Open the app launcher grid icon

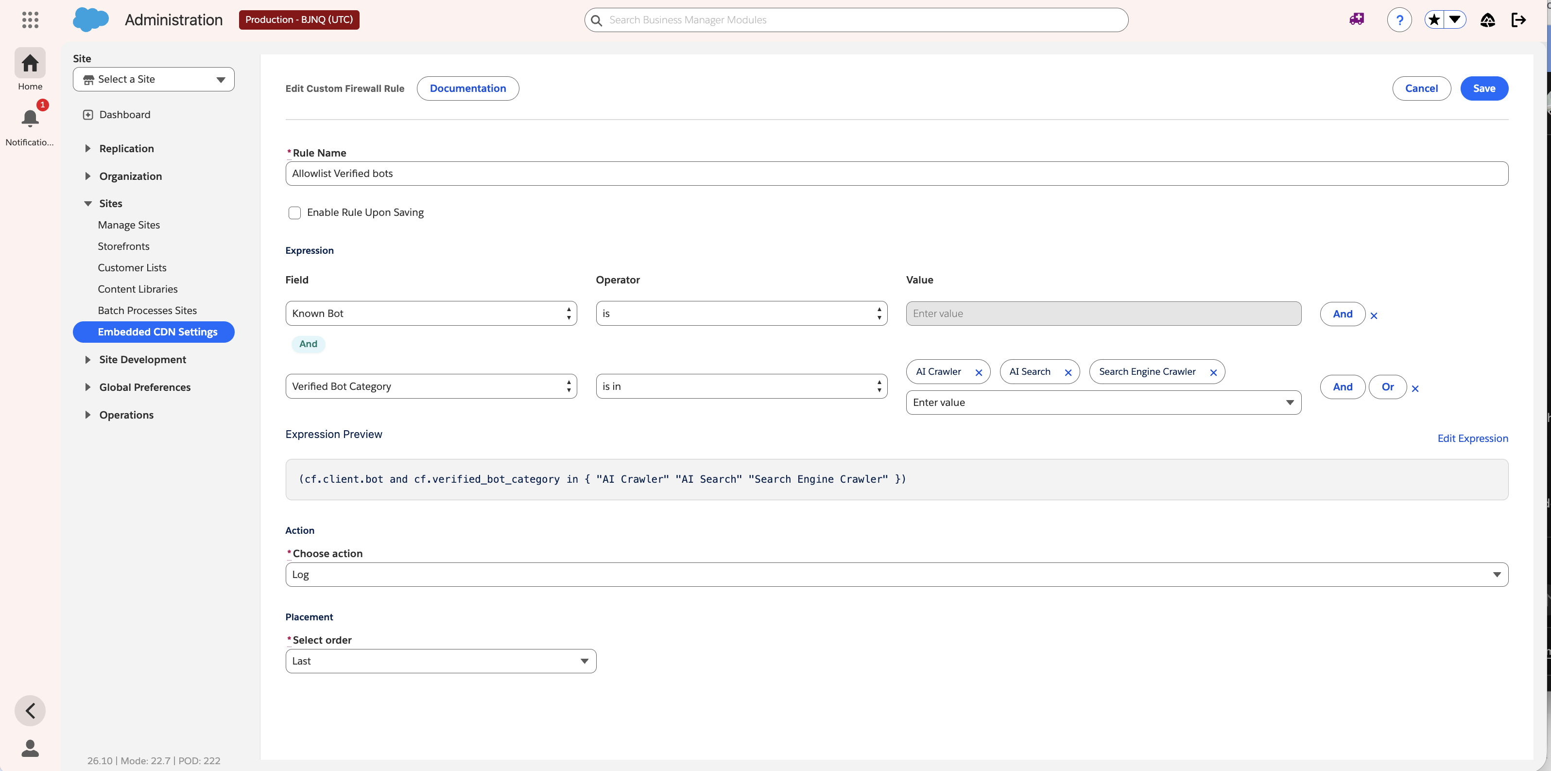(x=30, y=20)
